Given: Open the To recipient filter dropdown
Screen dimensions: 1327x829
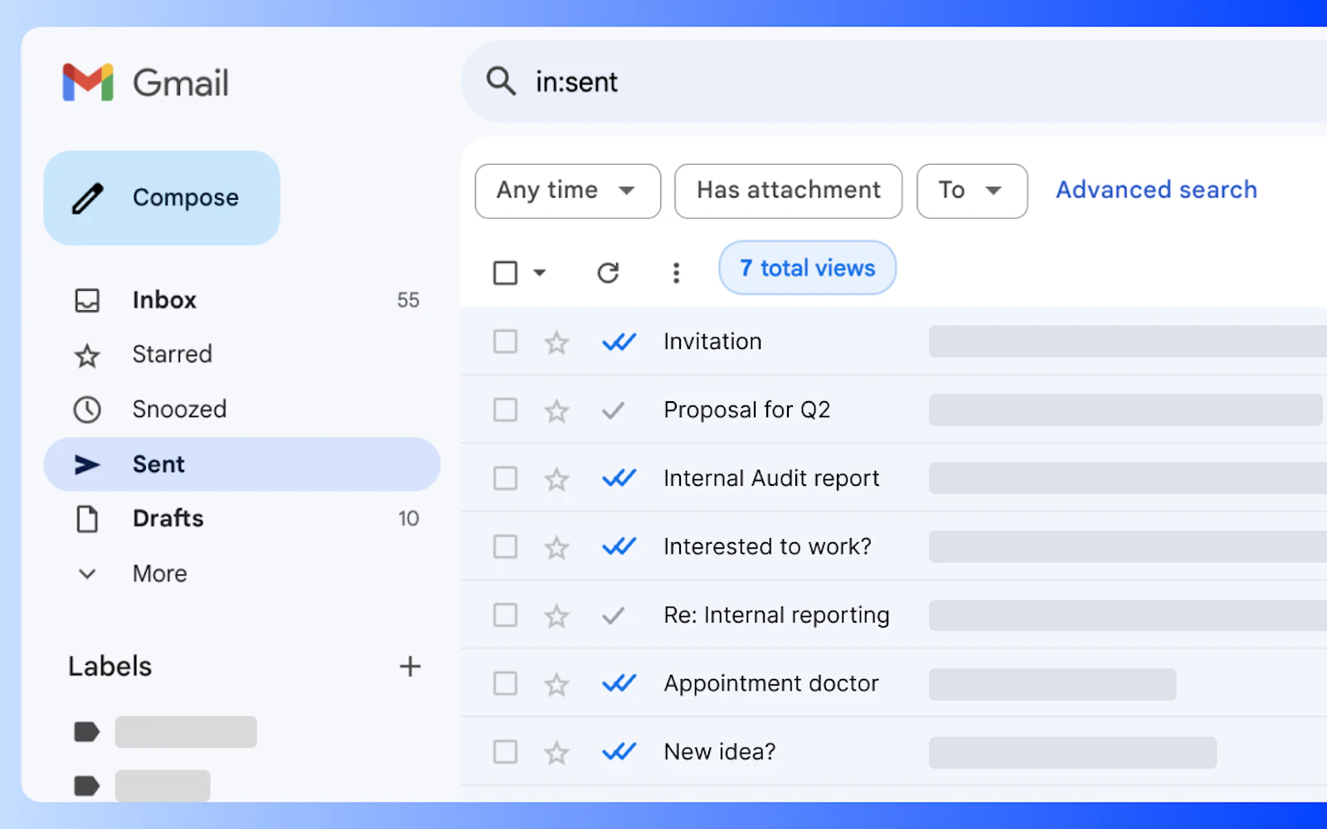Looking at the screenshot, I should (972, 191).
